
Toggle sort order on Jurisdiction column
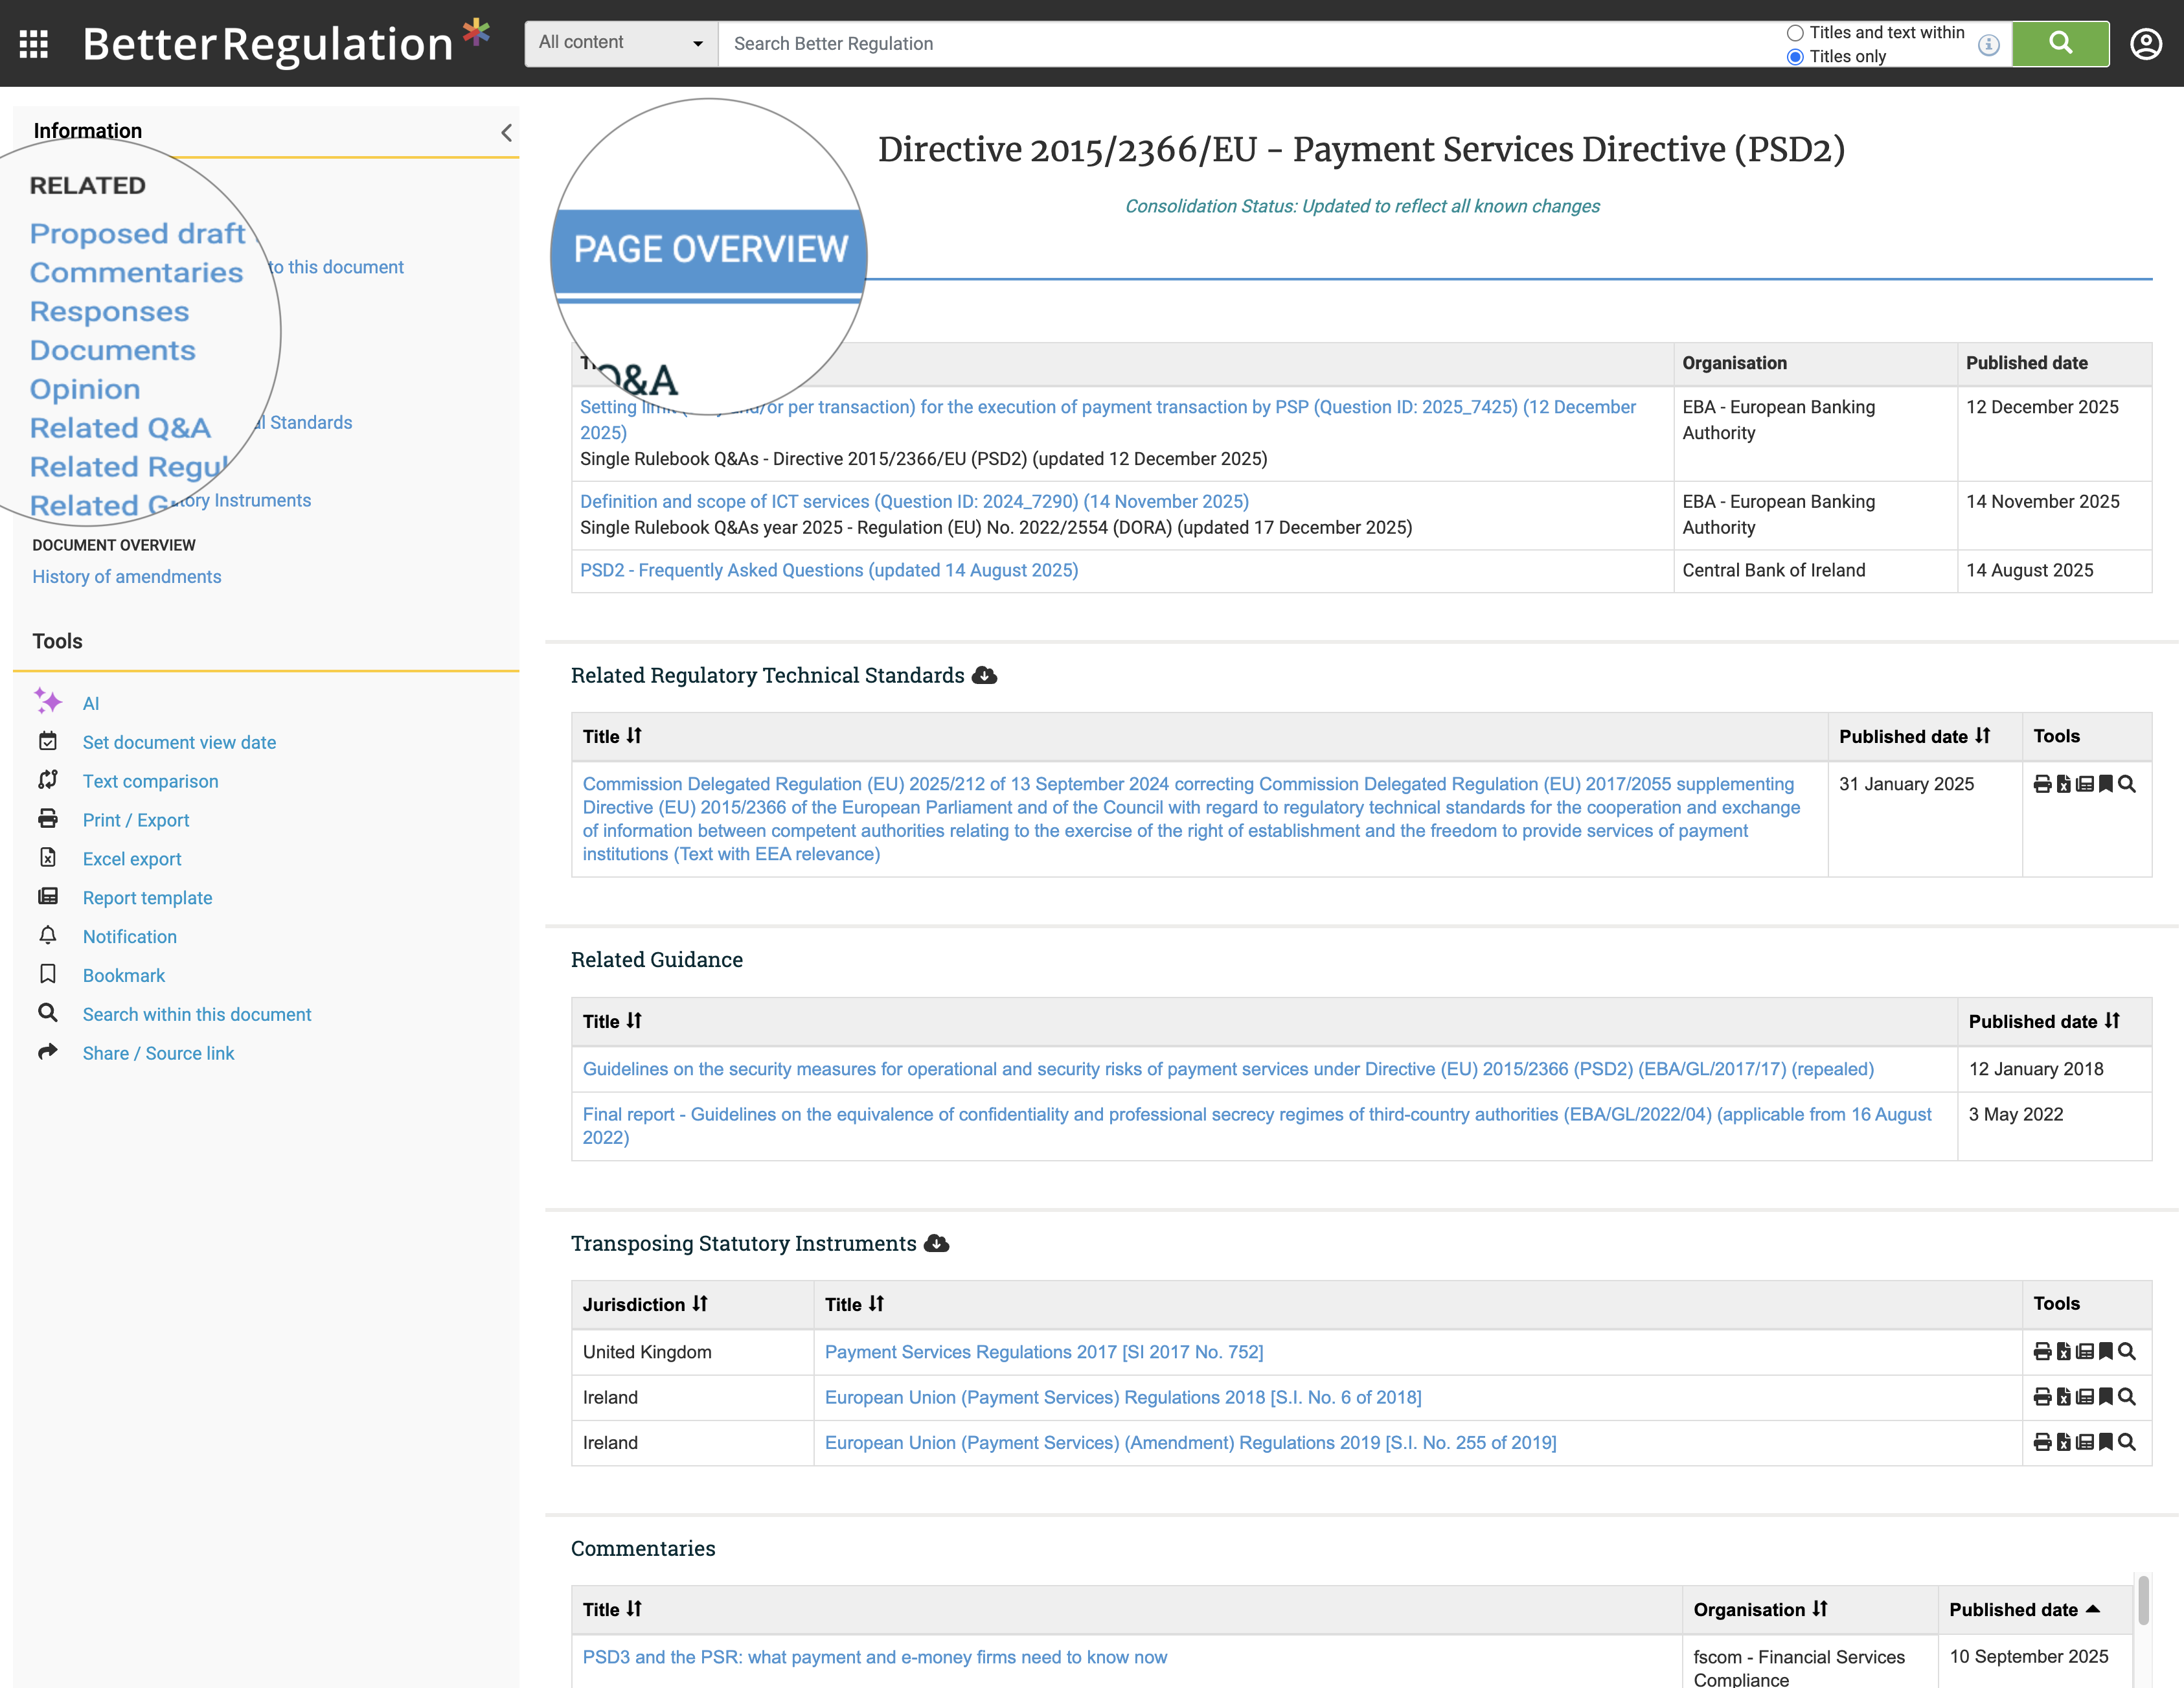click(x=700, y=1304)
